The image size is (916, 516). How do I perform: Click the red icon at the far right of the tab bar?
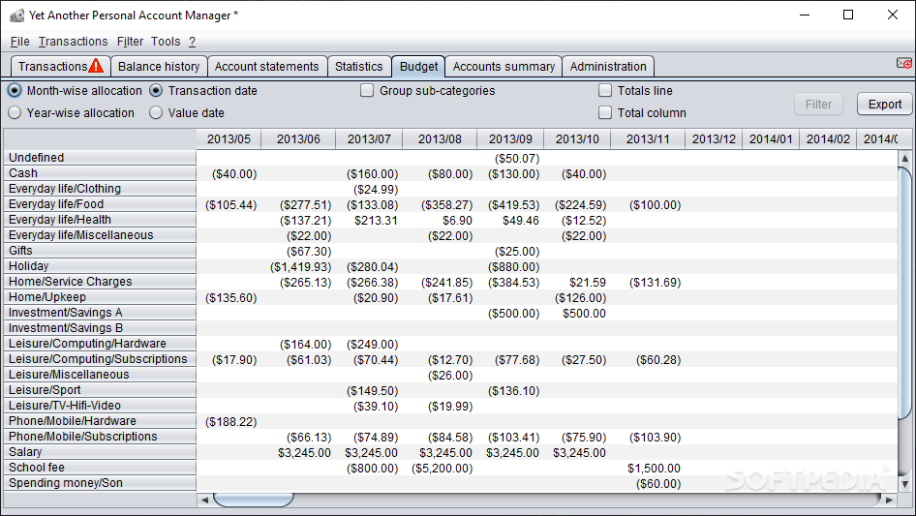point(903,63)
